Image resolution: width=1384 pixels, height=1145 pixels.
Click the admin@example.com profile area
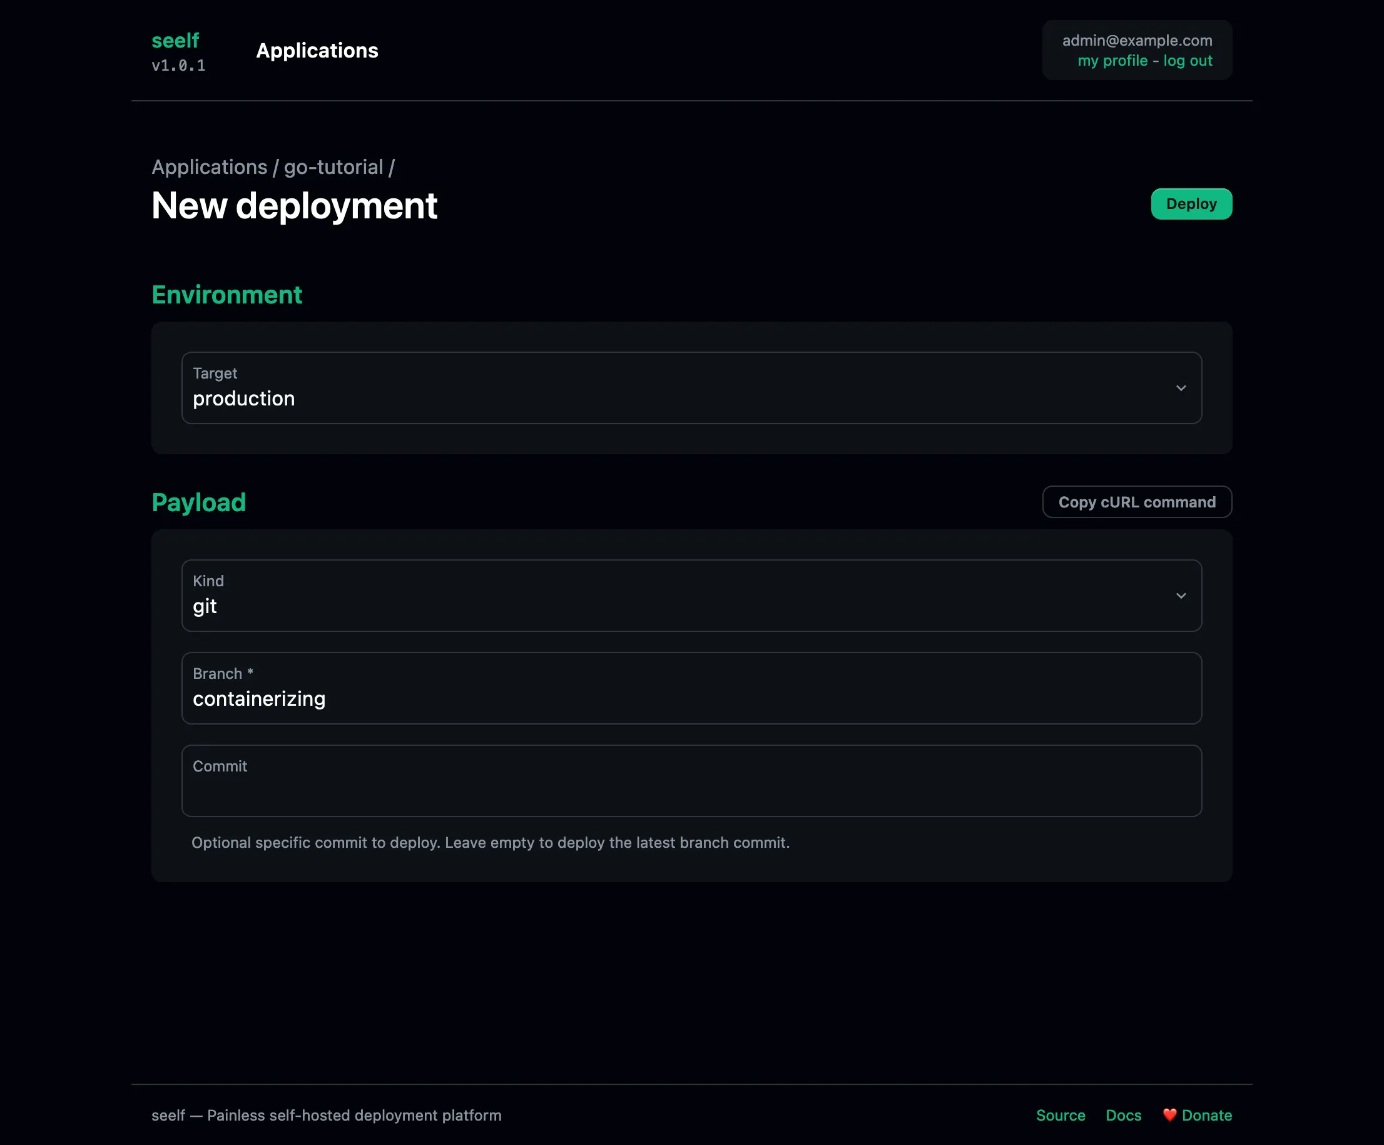pos(1137,49)
